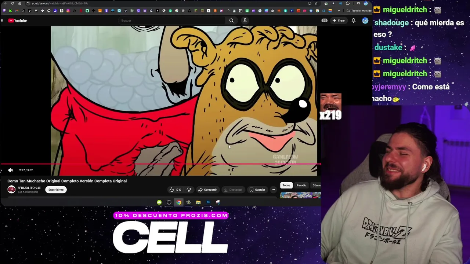Click the 2:37 / 3:02 time display
470x264 pixels.
26,170
